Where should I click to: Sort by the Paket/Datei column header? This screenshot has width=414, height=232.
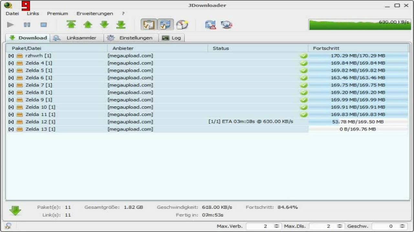(57, 48)
